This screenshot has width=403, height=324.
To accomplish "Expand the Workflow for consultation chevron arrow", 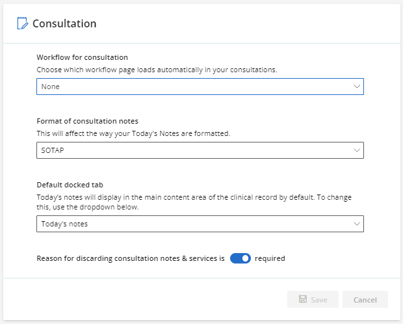I will click(357, 87).
